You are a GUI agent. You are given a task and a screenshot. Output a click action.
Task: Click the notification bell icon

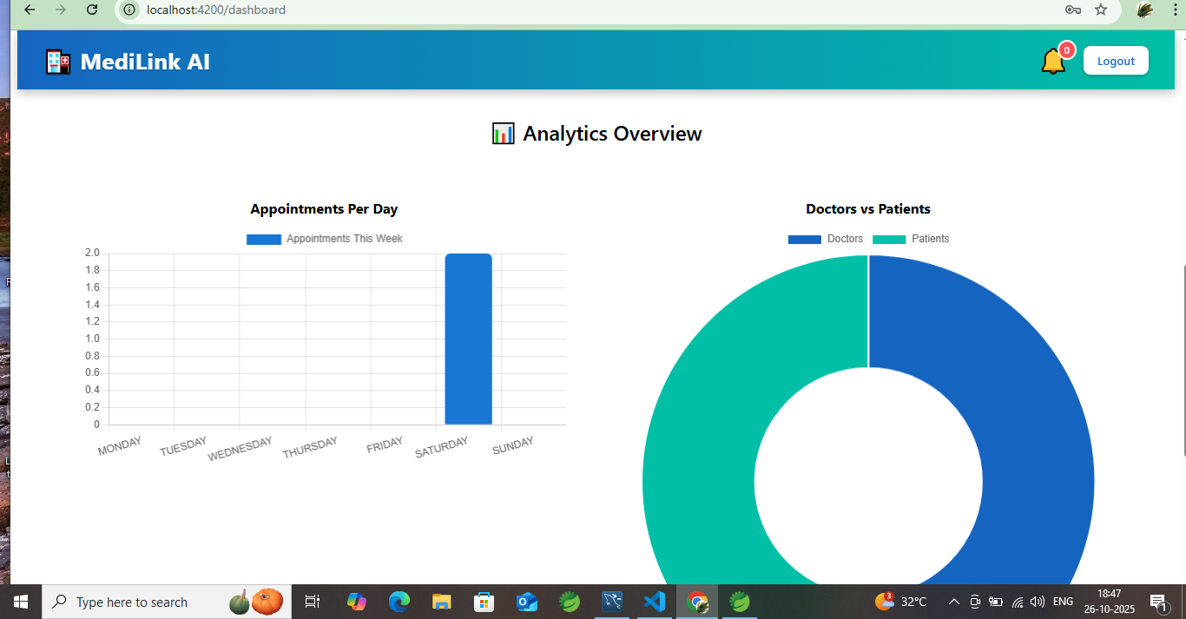pyautogui.click(x=1053, y=62)
